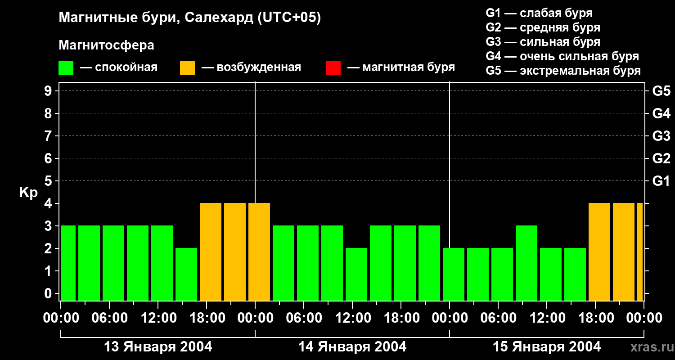Click the green 'спокойная' legend swatch
This screenshot has width=675, height=360.
coord(66,68)
